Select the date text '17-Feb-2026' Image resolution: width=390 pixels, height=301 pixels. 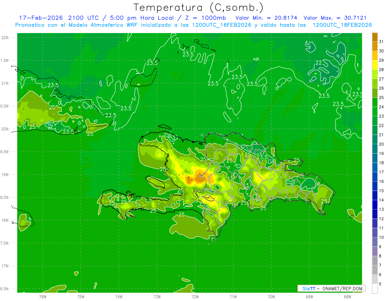[x=41, y=18]
